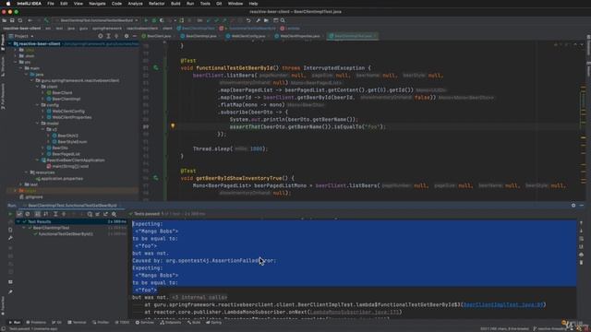Open the Navigate menu
Viewport: 591px width, 332px height.
97,4
